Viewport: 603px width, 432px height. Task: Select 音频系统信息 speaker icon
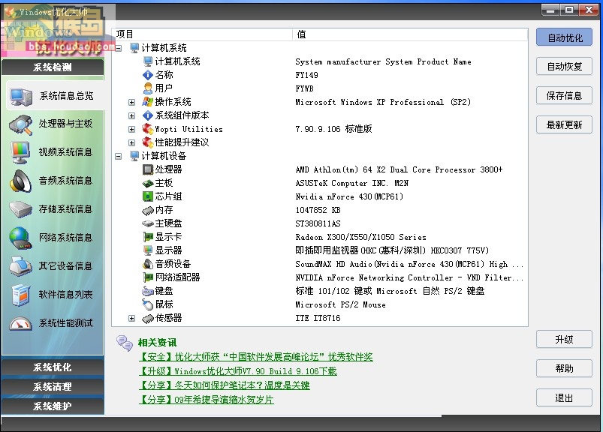[x=21, y=181]
